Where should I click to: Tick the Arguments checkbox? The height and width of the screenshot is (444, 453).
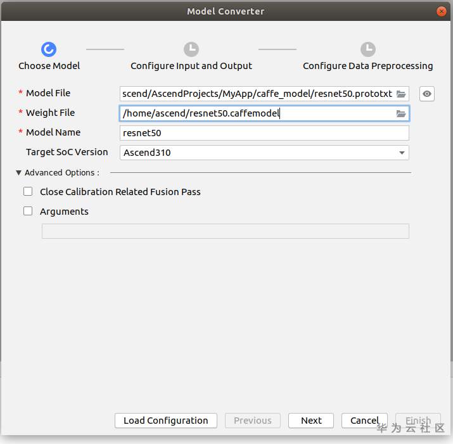28,211
